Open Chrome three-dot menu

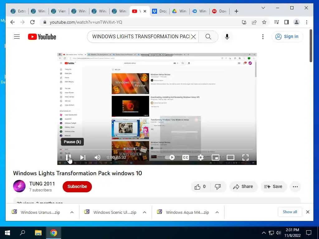click(x=307, y=22)
